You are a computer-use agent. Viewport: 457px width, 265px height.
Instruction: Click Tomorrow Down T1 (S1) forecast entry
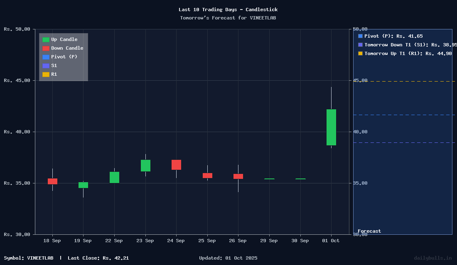click(x=407, y=45)
